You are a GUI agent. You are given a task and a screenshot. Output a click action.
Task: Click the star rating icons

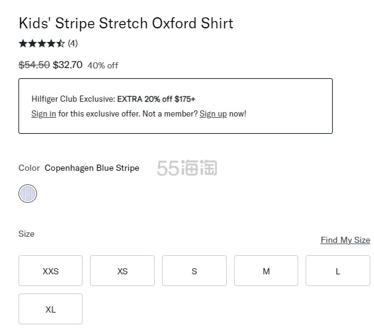coord(41,43)
